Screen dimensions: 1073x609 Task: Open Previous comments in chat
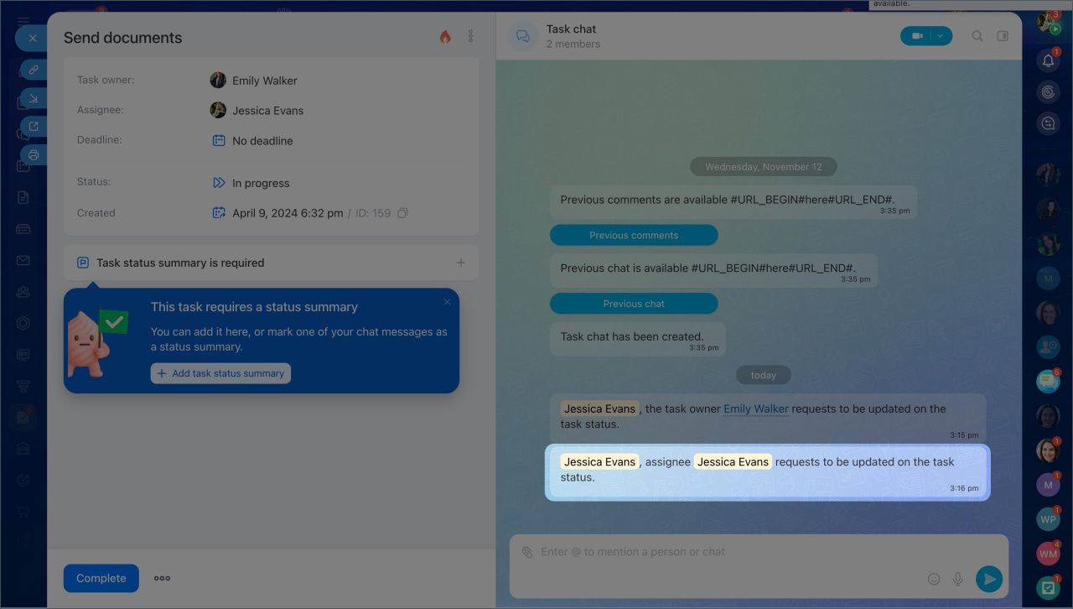[x=634, y=236]
